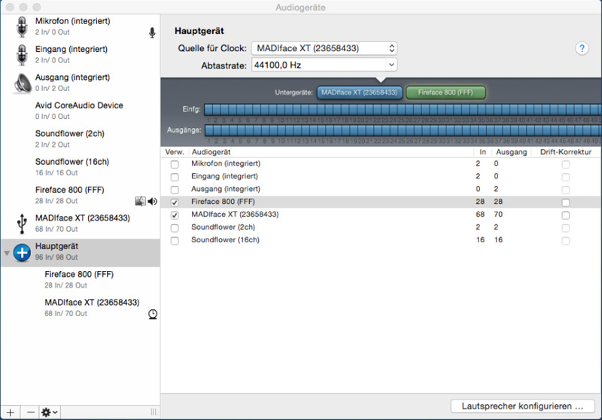
Task: Enable drift correction for Fireface 800
Action: click(565, 202)
